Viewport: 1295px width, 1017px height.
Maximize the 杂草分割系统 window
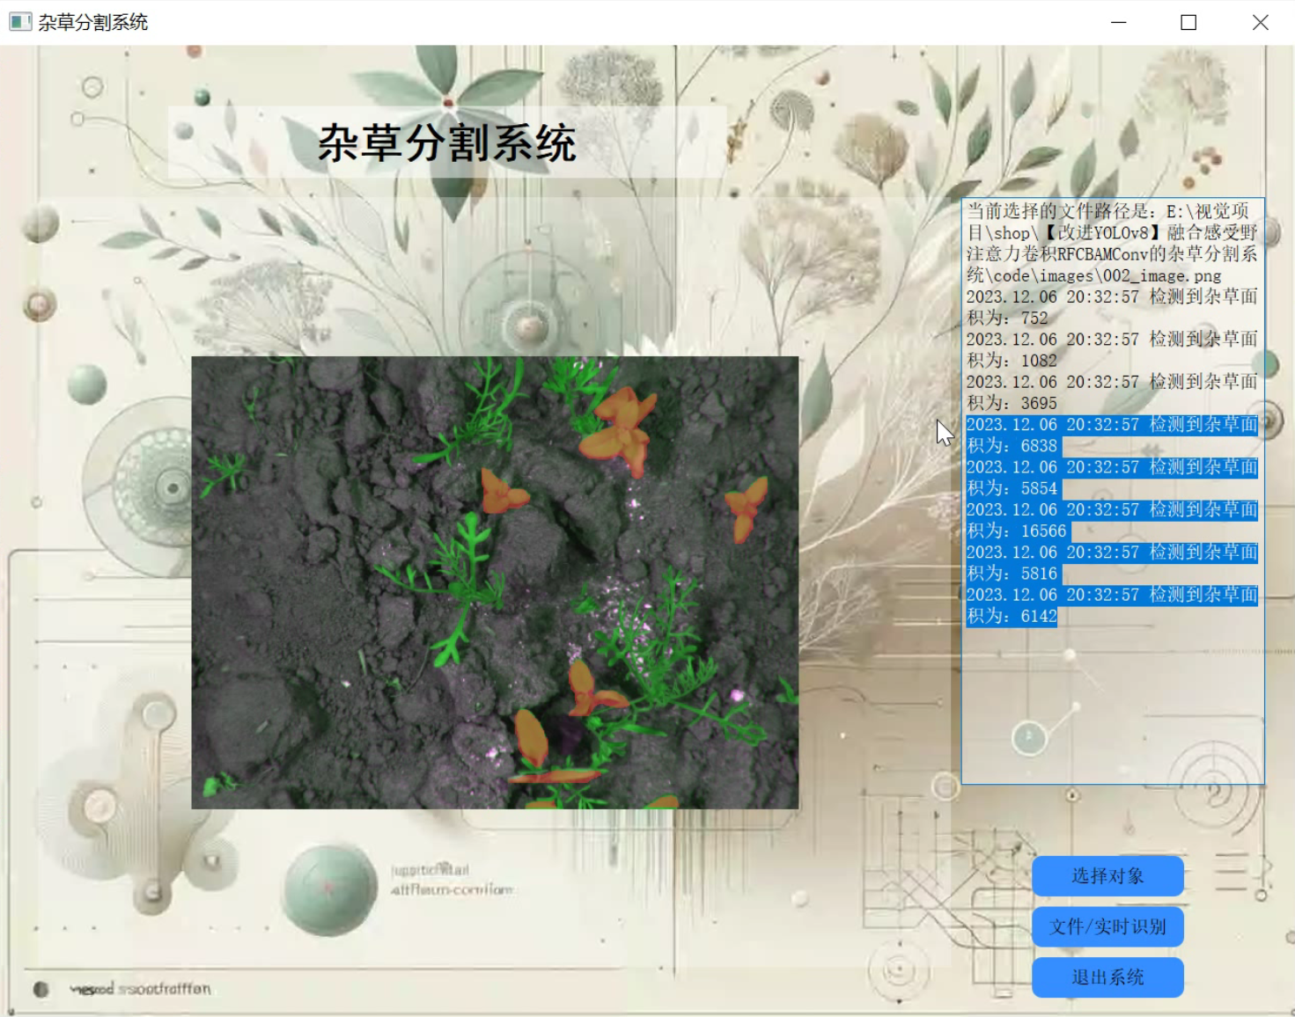pyautogui.click(x=1188, y=22)
